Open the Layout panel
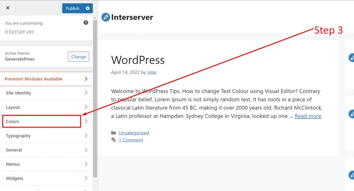The height and width of the screenshot is (191, 354). (x=47, y=107)
